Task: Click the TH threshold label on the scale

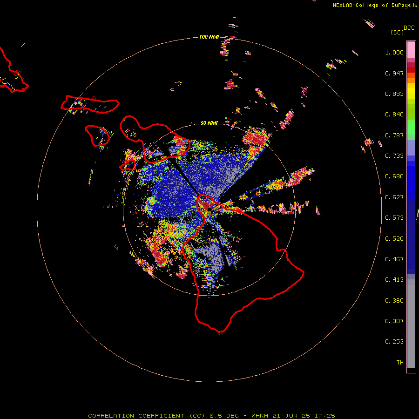Action: point(400,363)
